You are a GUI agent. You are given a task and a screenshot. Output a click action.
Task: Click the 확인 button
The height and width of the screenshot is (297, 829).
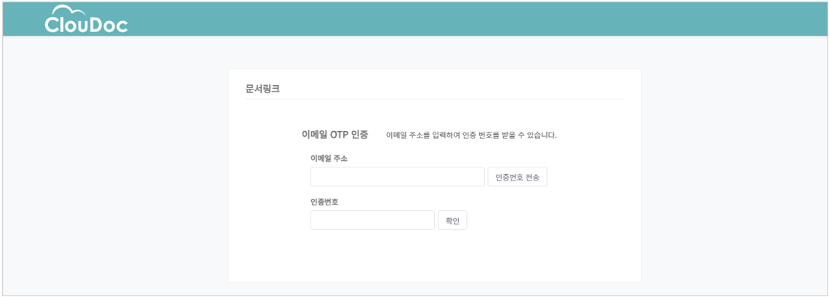452,221
